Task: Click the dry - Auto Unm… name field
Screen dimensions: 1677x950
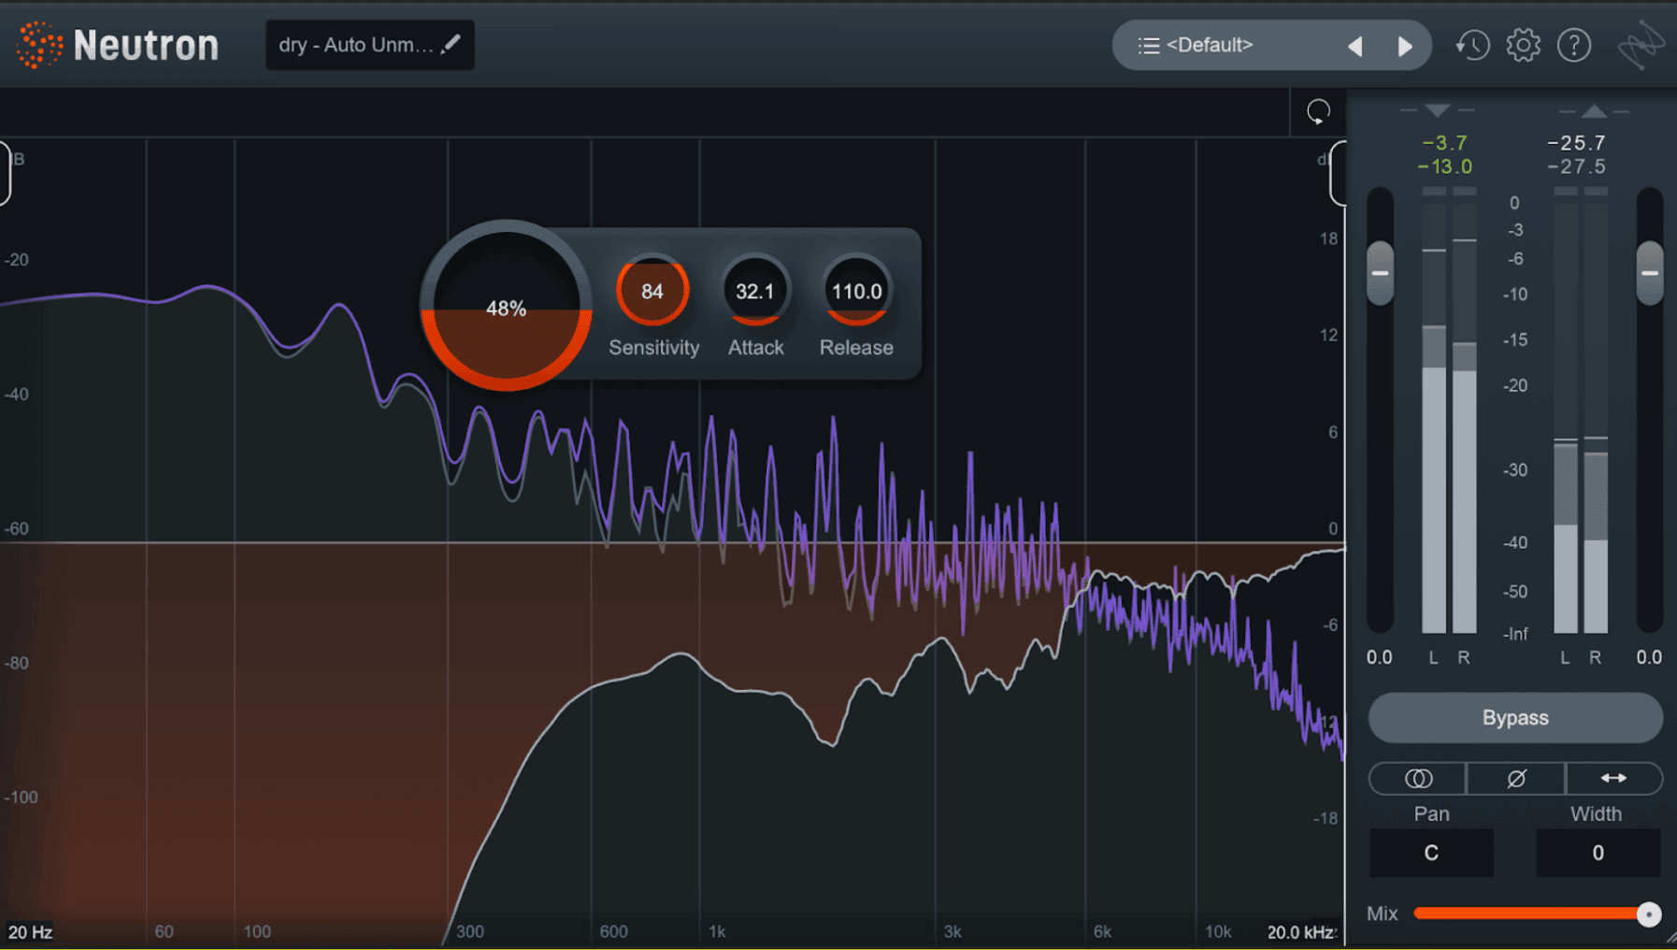Action: coord(370,45)
